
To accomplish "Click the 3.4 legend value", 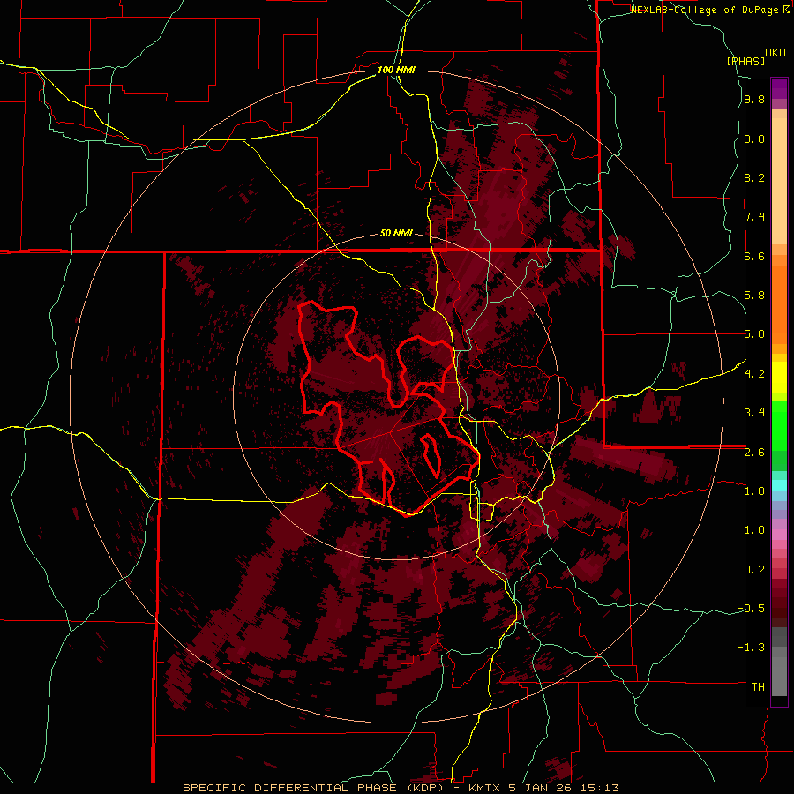I will click(x=754, y=413).
